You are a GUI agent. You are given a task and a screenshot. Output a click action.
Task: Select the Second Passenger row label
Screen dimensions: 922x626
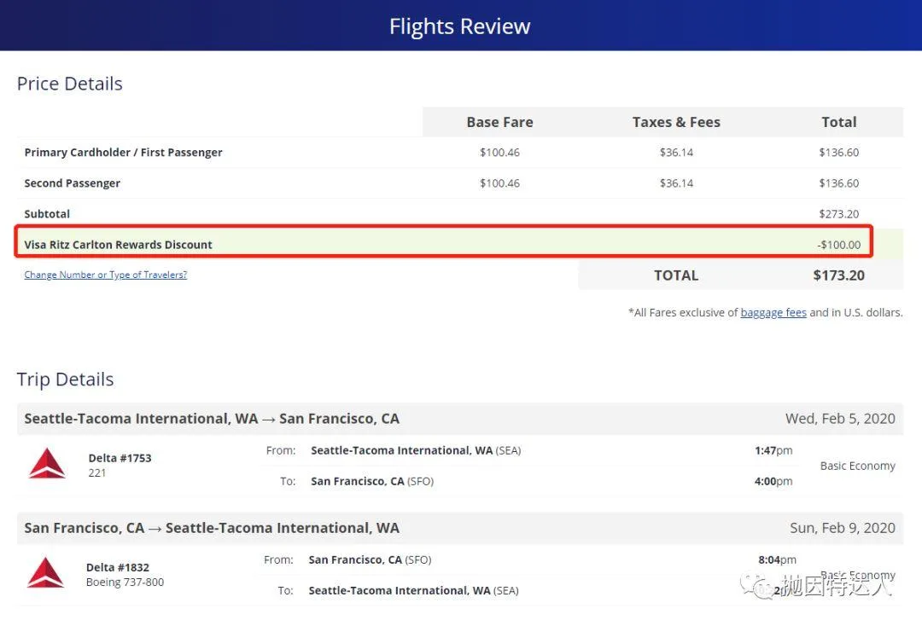click(x=73, y=183)
